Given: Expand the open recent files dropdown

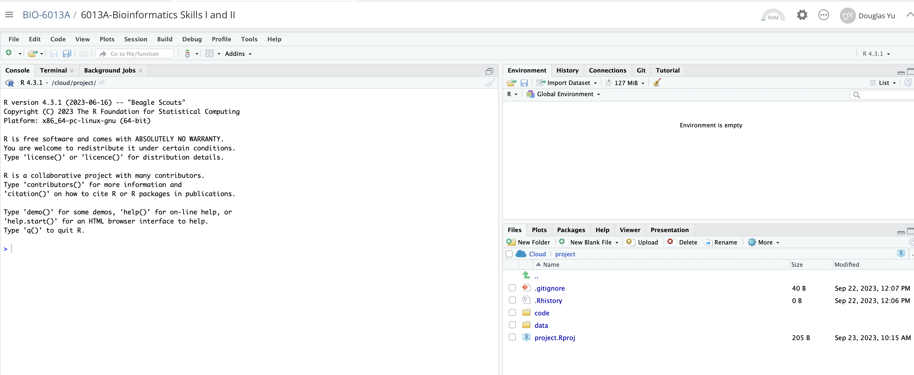Looking at the screenshot, I should pyautogui.click(x=42, y=54).
